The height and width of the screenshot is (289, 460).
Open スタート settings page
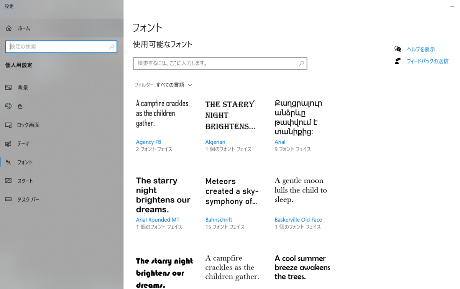pyautogui.click(x=62, y=181)
